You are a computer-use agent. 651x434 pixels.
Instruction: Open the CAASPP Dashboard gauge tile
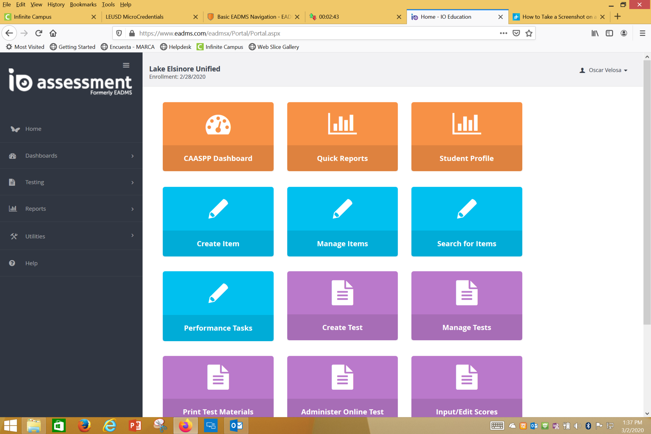[x=218, y=136]
